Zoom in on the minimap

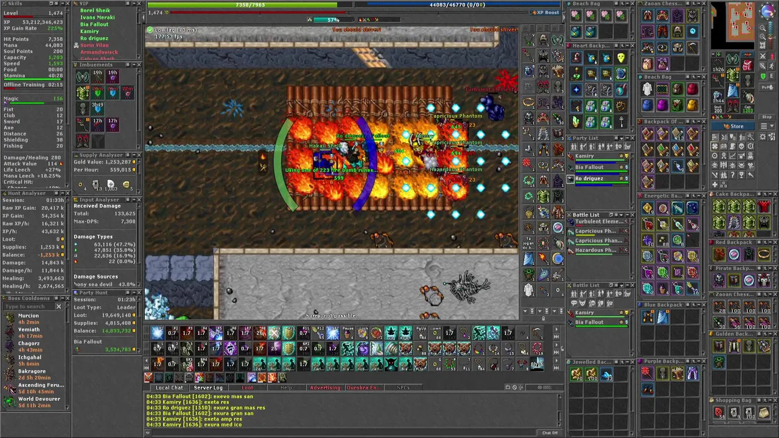click(763, 36)
